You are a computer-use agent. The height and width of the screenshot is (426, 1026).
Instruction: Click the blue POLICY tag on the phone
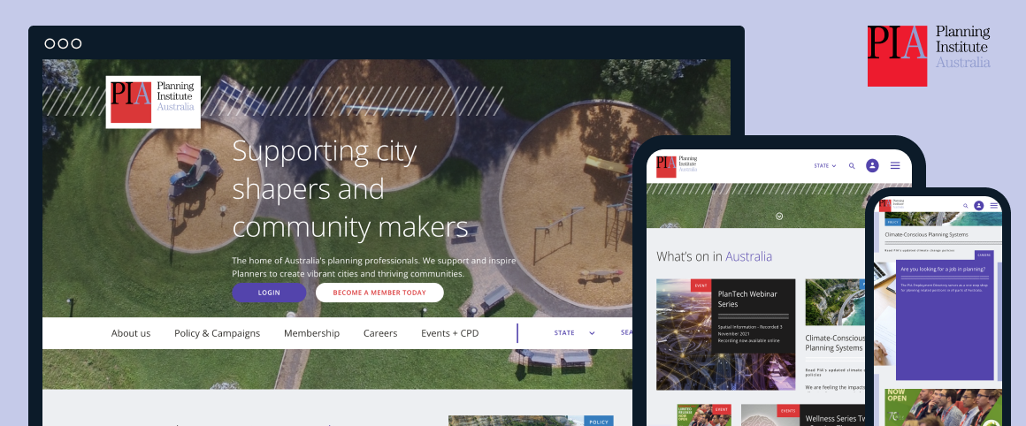pyautogui.click(x=892, y=222)
